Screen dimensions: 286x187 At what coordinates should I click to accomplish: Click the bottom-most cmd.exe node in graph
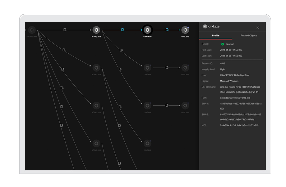click(x=147, y=143)
